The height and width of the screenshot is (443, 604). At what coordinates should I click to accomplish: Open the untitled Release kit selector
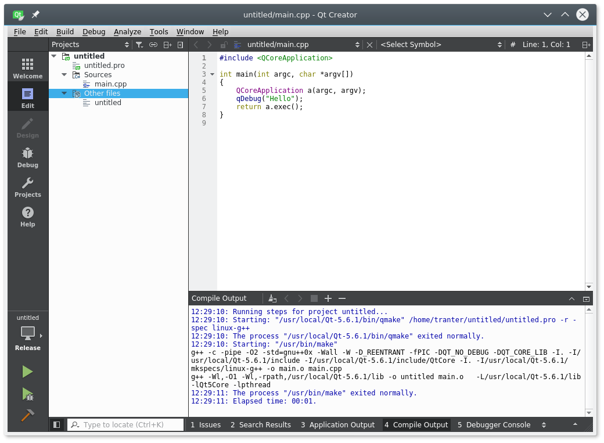click(x=27, y=333)
